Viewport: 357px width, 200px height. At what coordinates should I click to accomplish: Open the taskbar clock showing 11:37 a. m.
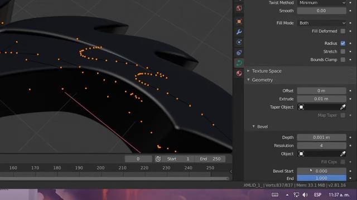click(x=339, y=195)
